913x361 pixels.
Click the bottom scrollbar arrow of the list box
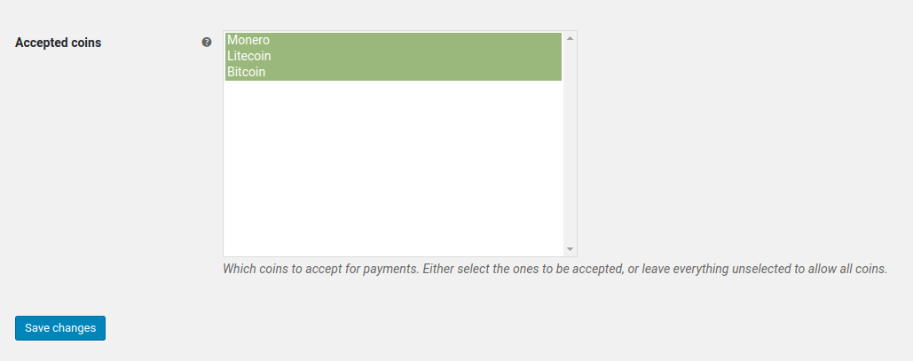click(x=570, y=249)
